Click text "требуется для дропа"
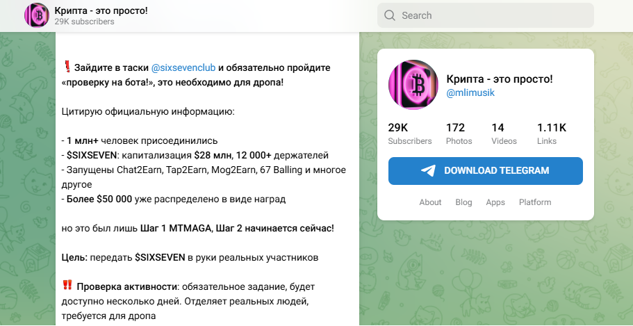The height and width of the screenshot is (326, 633). [x=108, y=316]
